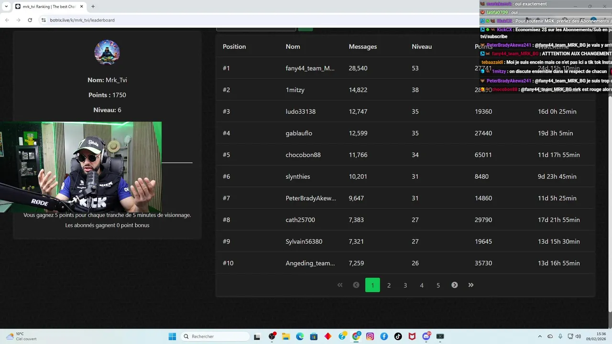Screen dimensions: 612x344
Task: Click the Mrk_Tvi profile avatar
Action: 107,52
